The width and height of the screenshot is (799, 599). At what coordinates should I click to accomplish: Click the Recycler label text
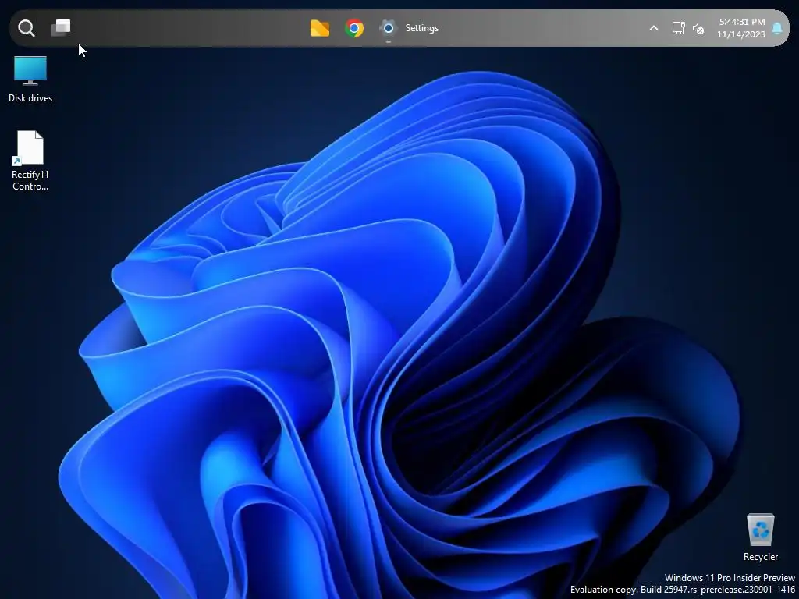click(x=760, y=557)
